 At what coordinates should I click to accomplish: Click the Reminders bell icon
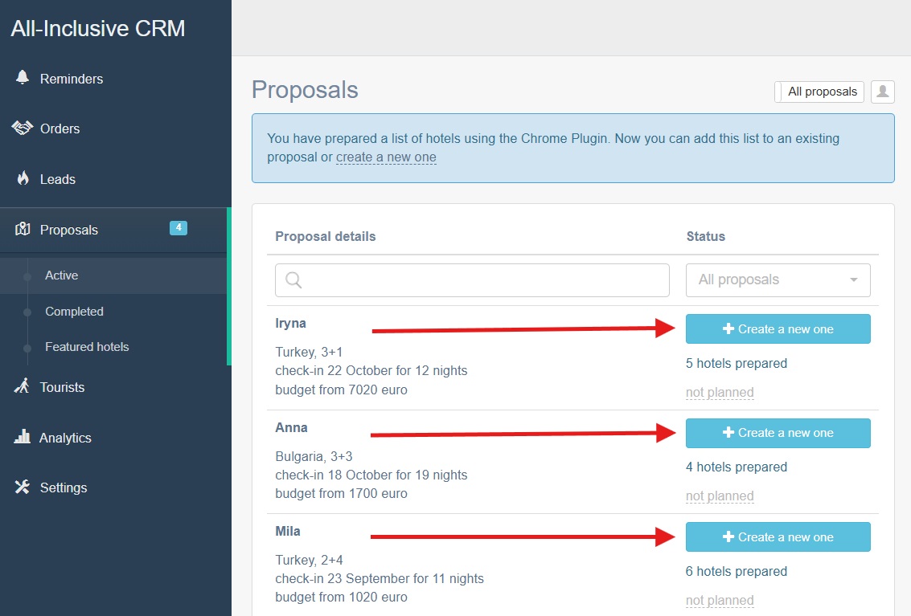point(22,78)
